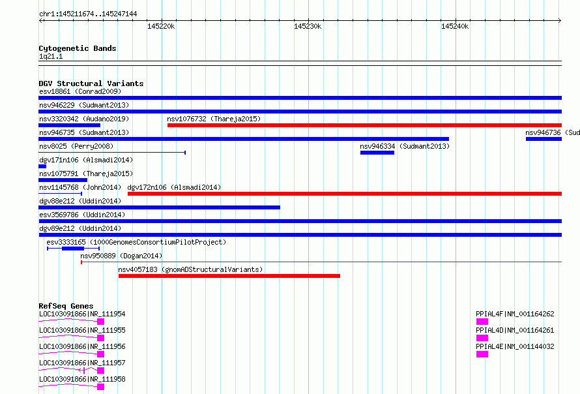Click the nsv1076732 (Thareja2015) label text
Viewport: 580px width, 394px height.
pyautogui.click(x=214, y=119)
